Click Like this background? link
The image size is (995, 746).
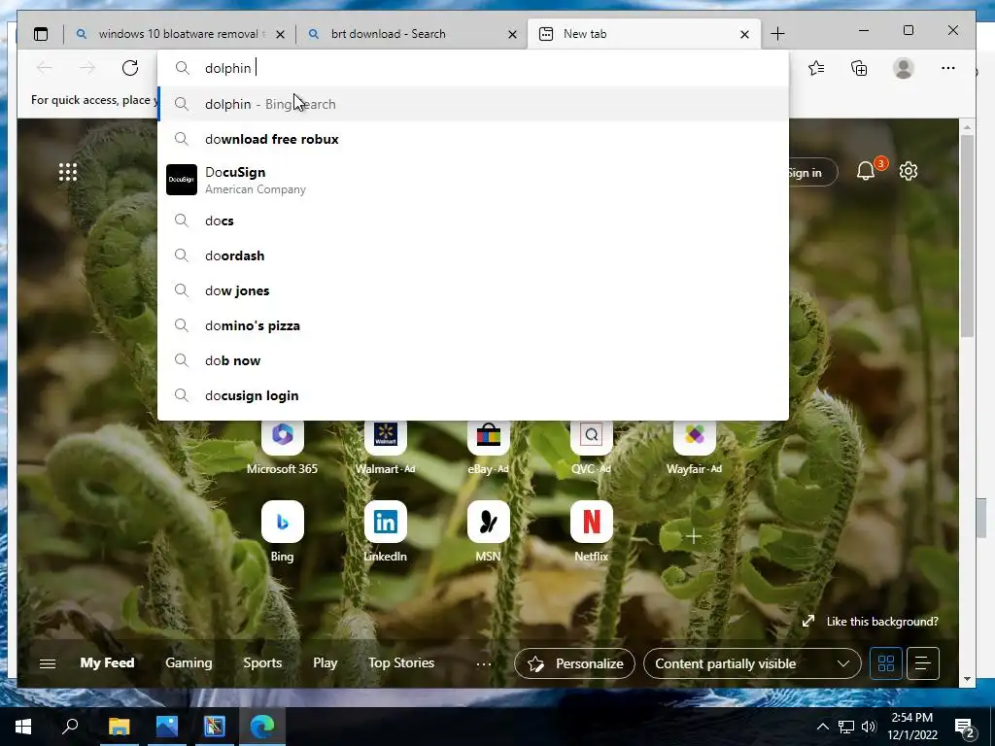[x=882, y=622]
